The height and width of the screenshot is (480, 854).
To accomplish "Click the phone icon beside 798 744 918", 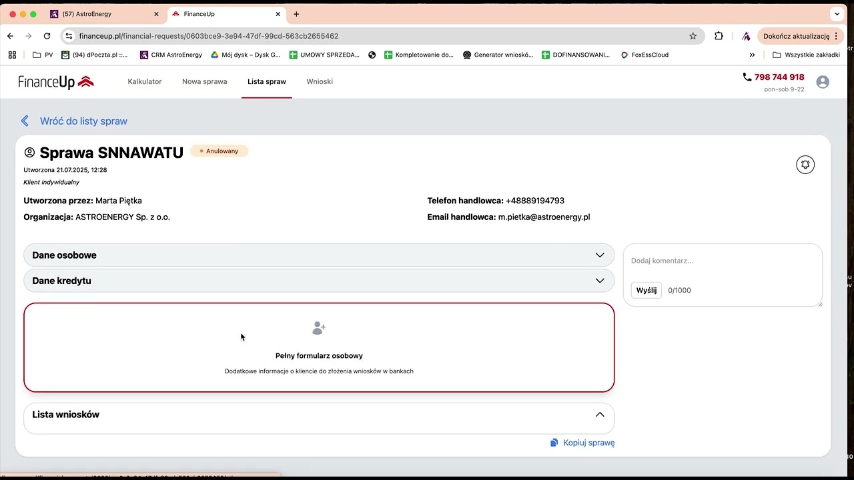I will tap(747, 77).
